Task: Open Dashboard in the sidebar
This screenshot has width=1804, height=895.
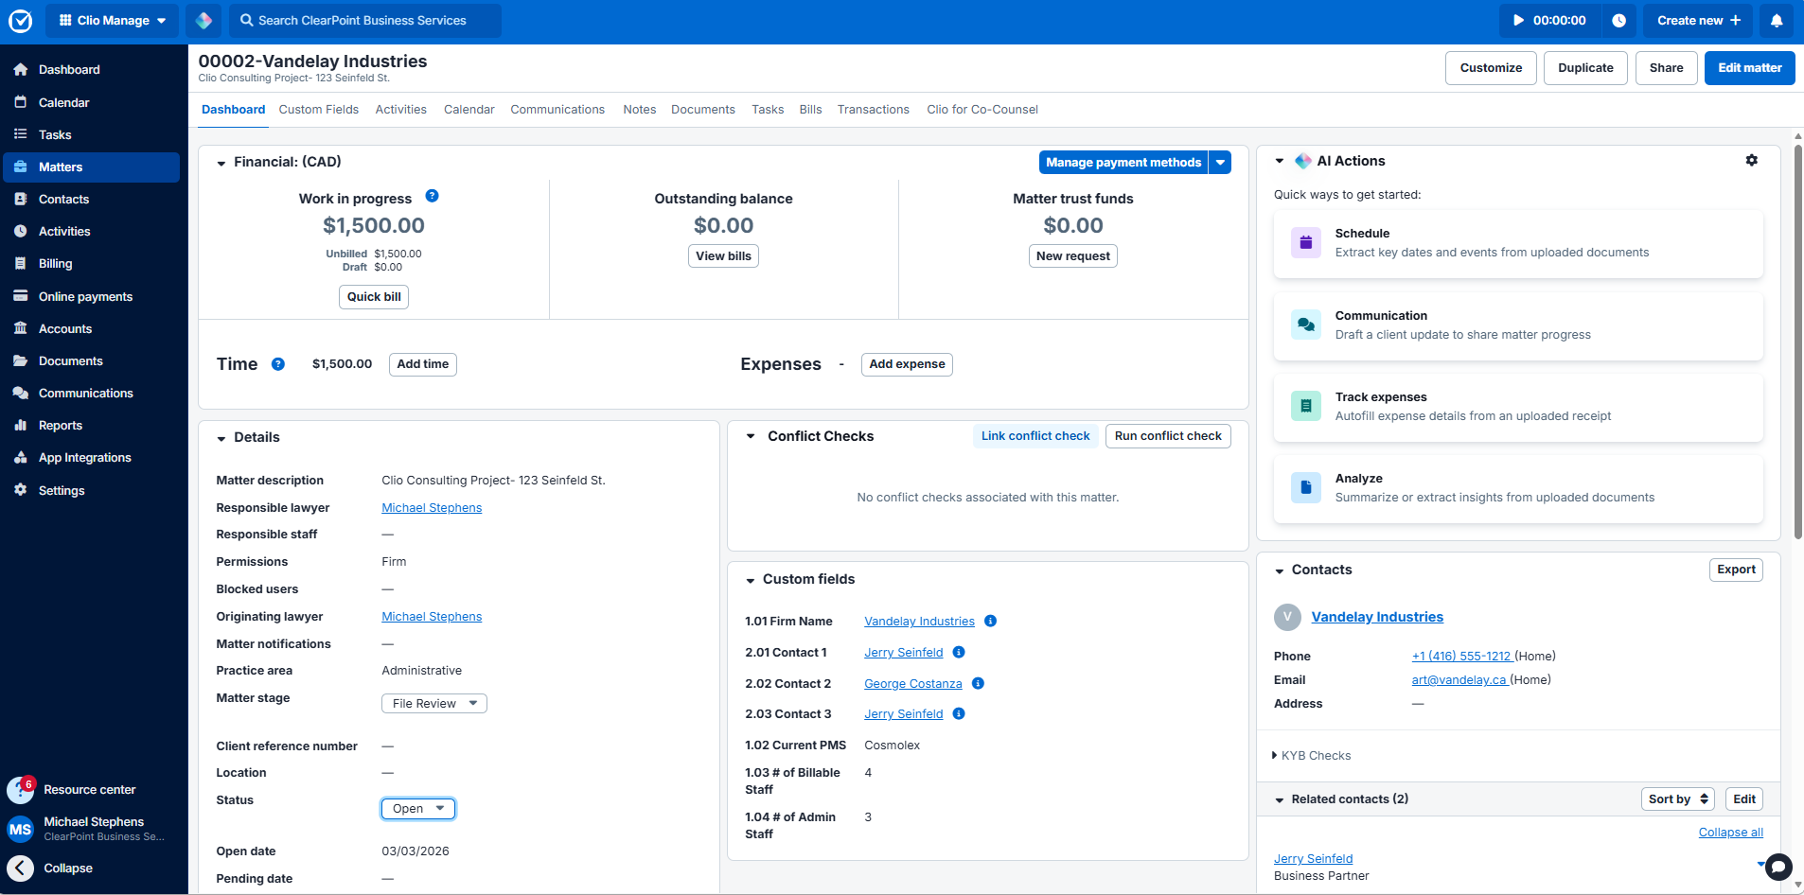Action: [91, 70]
